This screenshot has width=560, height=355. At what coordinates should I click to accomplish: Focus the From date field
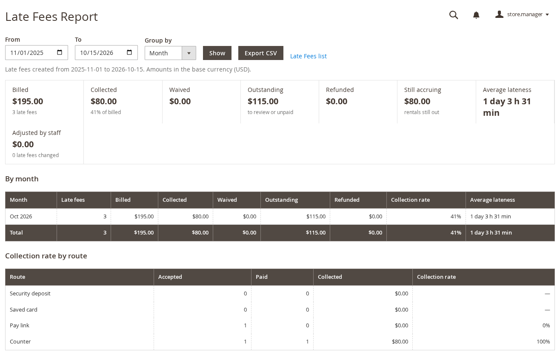37,52
